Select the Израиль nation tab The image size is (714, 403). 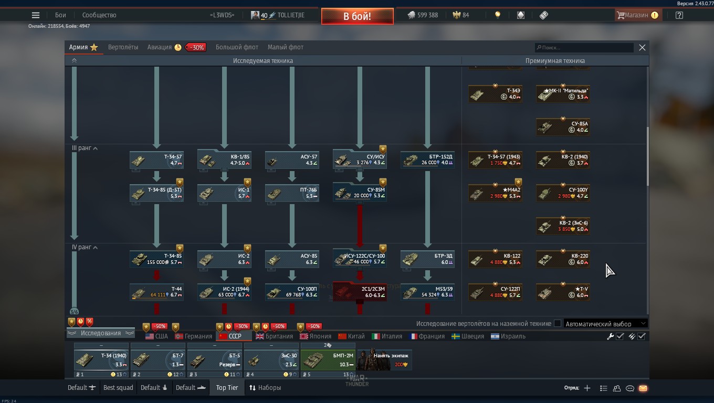tap(508, 336)
